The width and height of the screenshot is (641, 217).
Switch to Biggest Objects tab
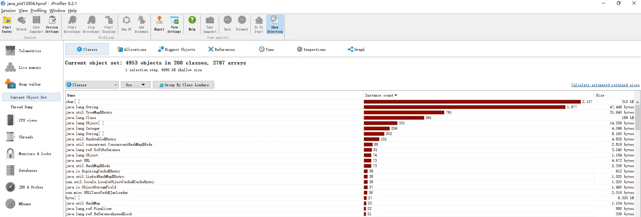[177, 49]
